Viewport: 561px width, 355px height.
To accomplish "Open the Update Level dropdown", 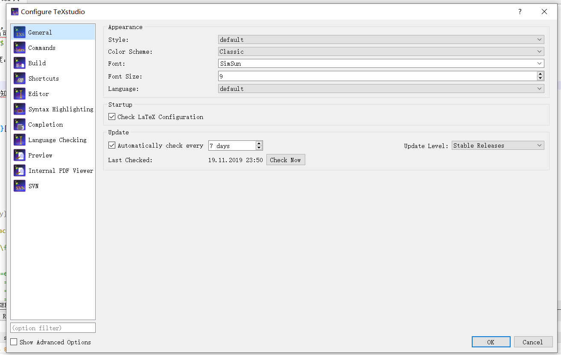I will [x=498, y=145].
